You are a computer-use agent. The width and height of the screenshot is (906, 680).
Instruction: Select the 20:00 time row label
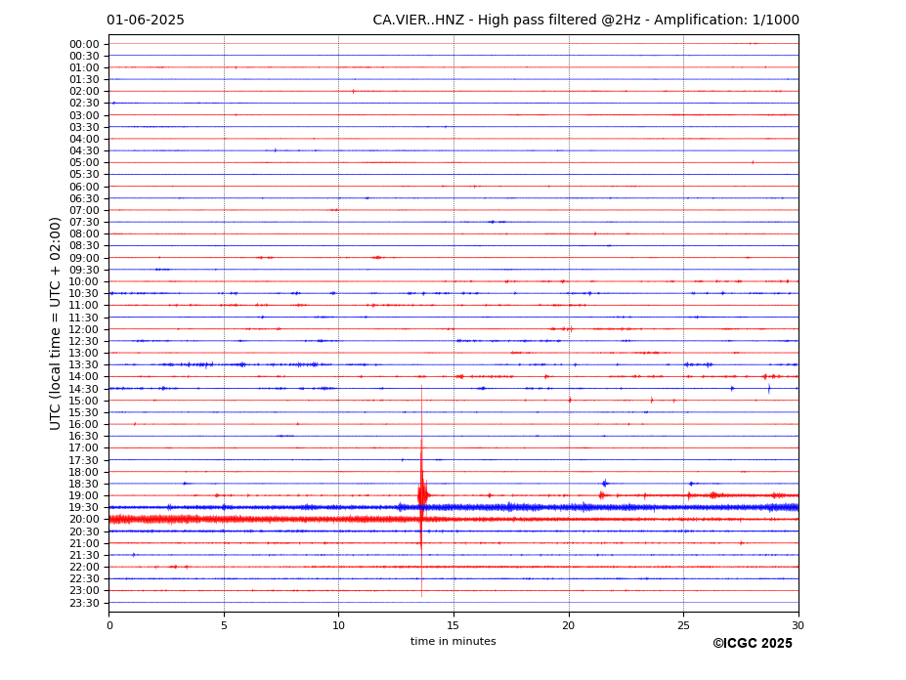[x=84, y=520]
